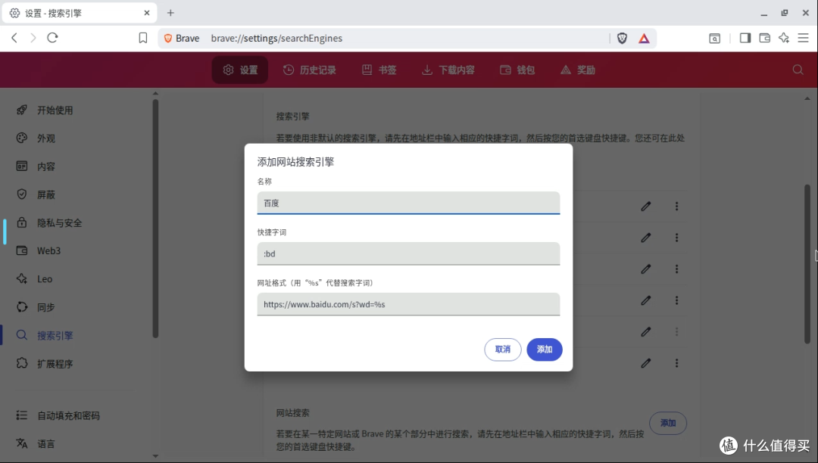Click the address bar URL text
The width and height of the screenshot is (818, 463).
[x=276, y=38]
